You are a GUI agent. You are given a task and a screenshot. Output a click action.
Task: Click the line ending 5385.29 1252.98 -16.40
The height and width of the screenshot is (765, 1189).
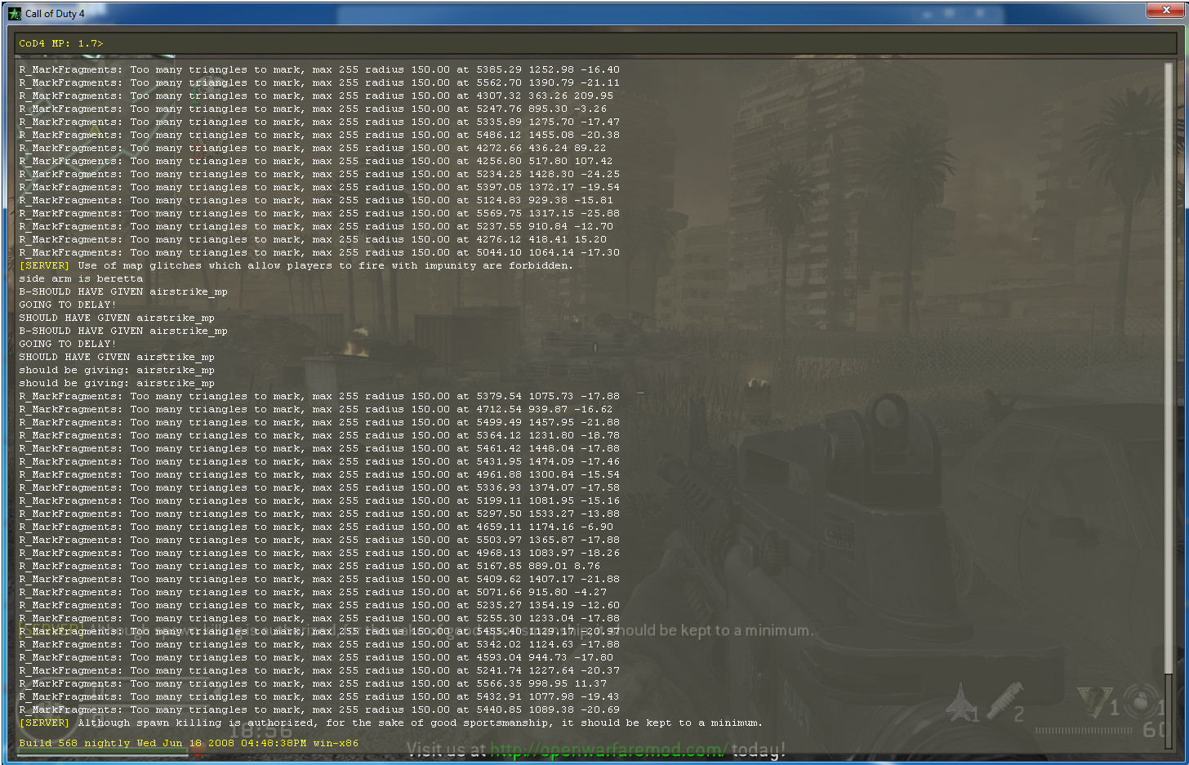[x=319, y=69]
